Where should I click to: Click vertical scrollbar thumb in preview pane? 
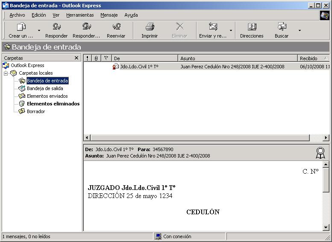[x=326, y=180]
